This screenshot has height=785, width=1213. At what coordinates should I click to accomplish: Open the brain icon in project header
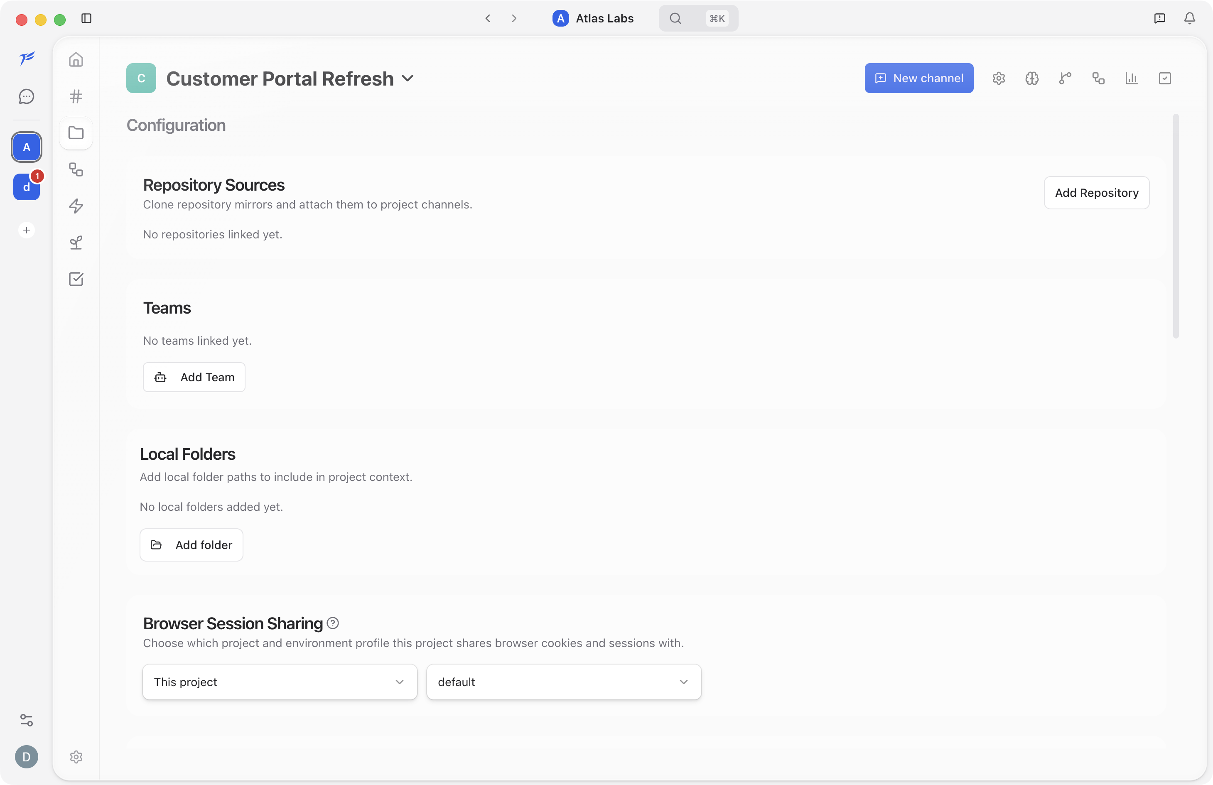pos(1031,78)
